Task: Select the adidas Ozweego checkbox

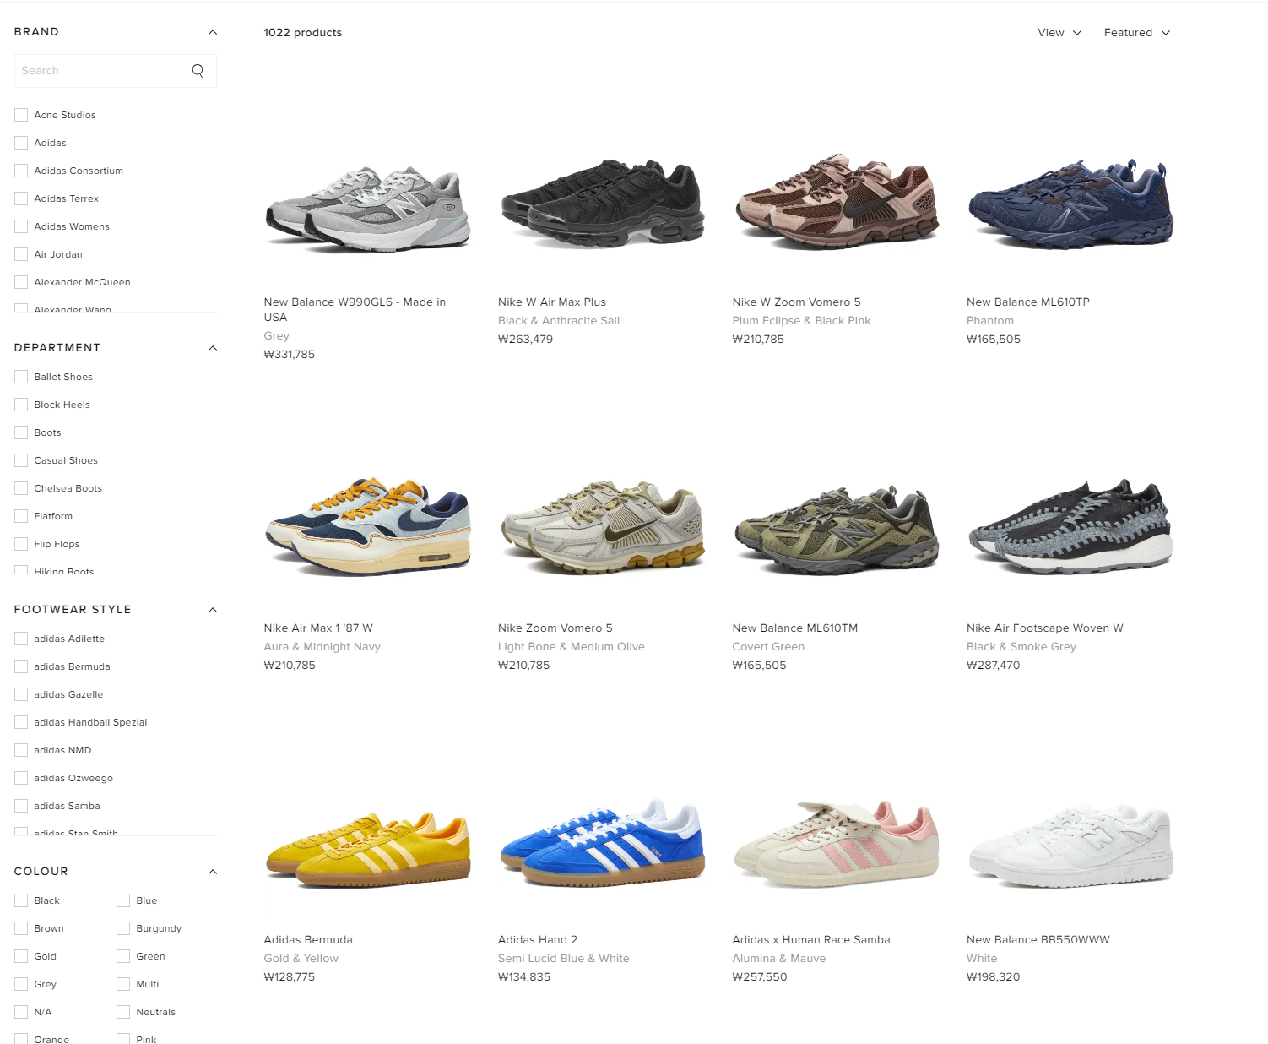Action: (x=21, y=778)
